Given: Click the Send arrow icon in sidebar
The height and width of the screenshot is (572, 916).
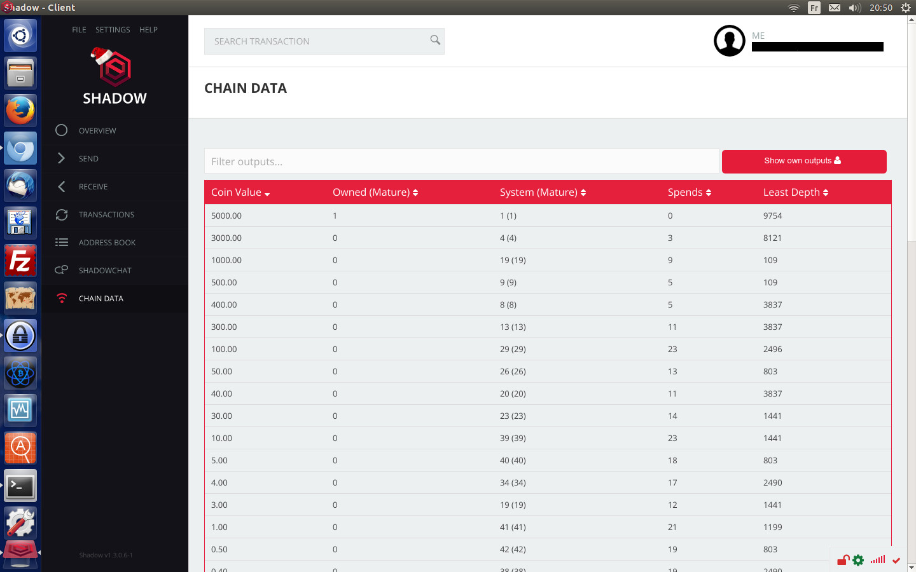Looking at the screenshot, I should tap(61, 158).
